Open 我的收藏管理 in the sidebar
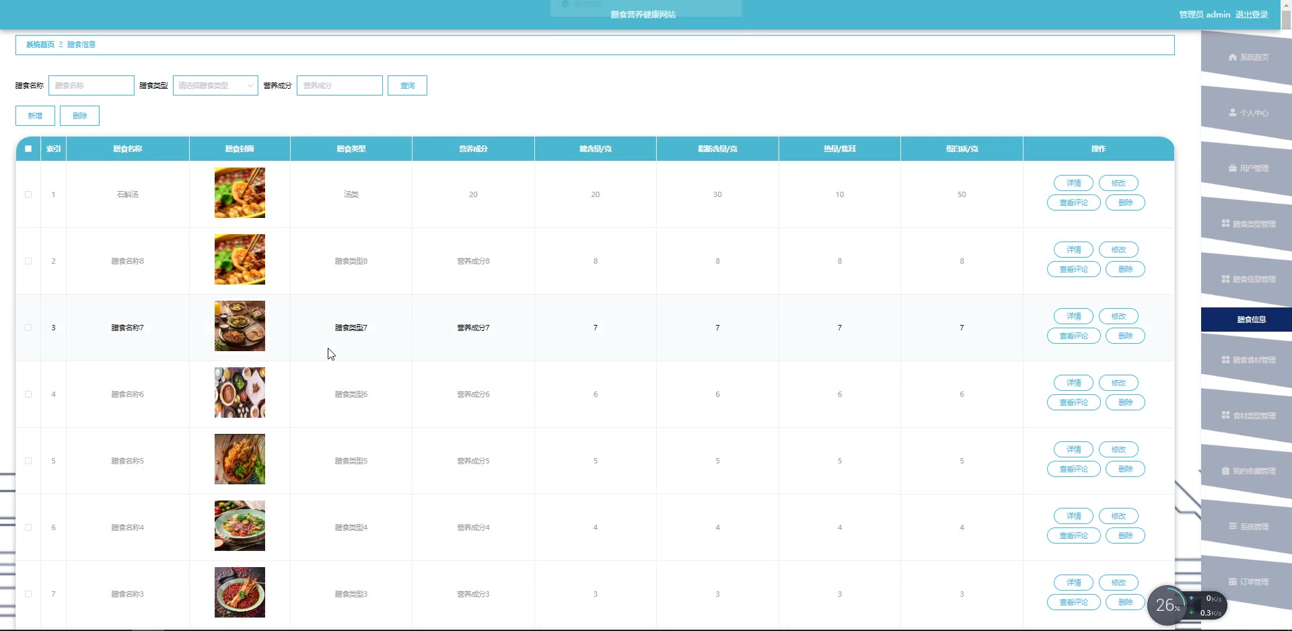The height and width of the screenshot is (631, 1292). [x=1248, y=471]
